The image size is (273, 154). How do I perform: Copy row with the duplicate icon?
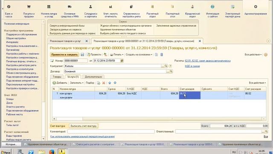(99, 83)
